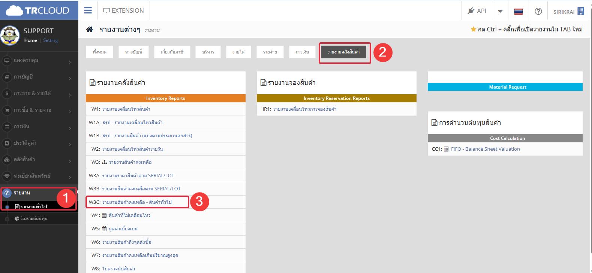Click the Setting link under SUPPORT

50,40
